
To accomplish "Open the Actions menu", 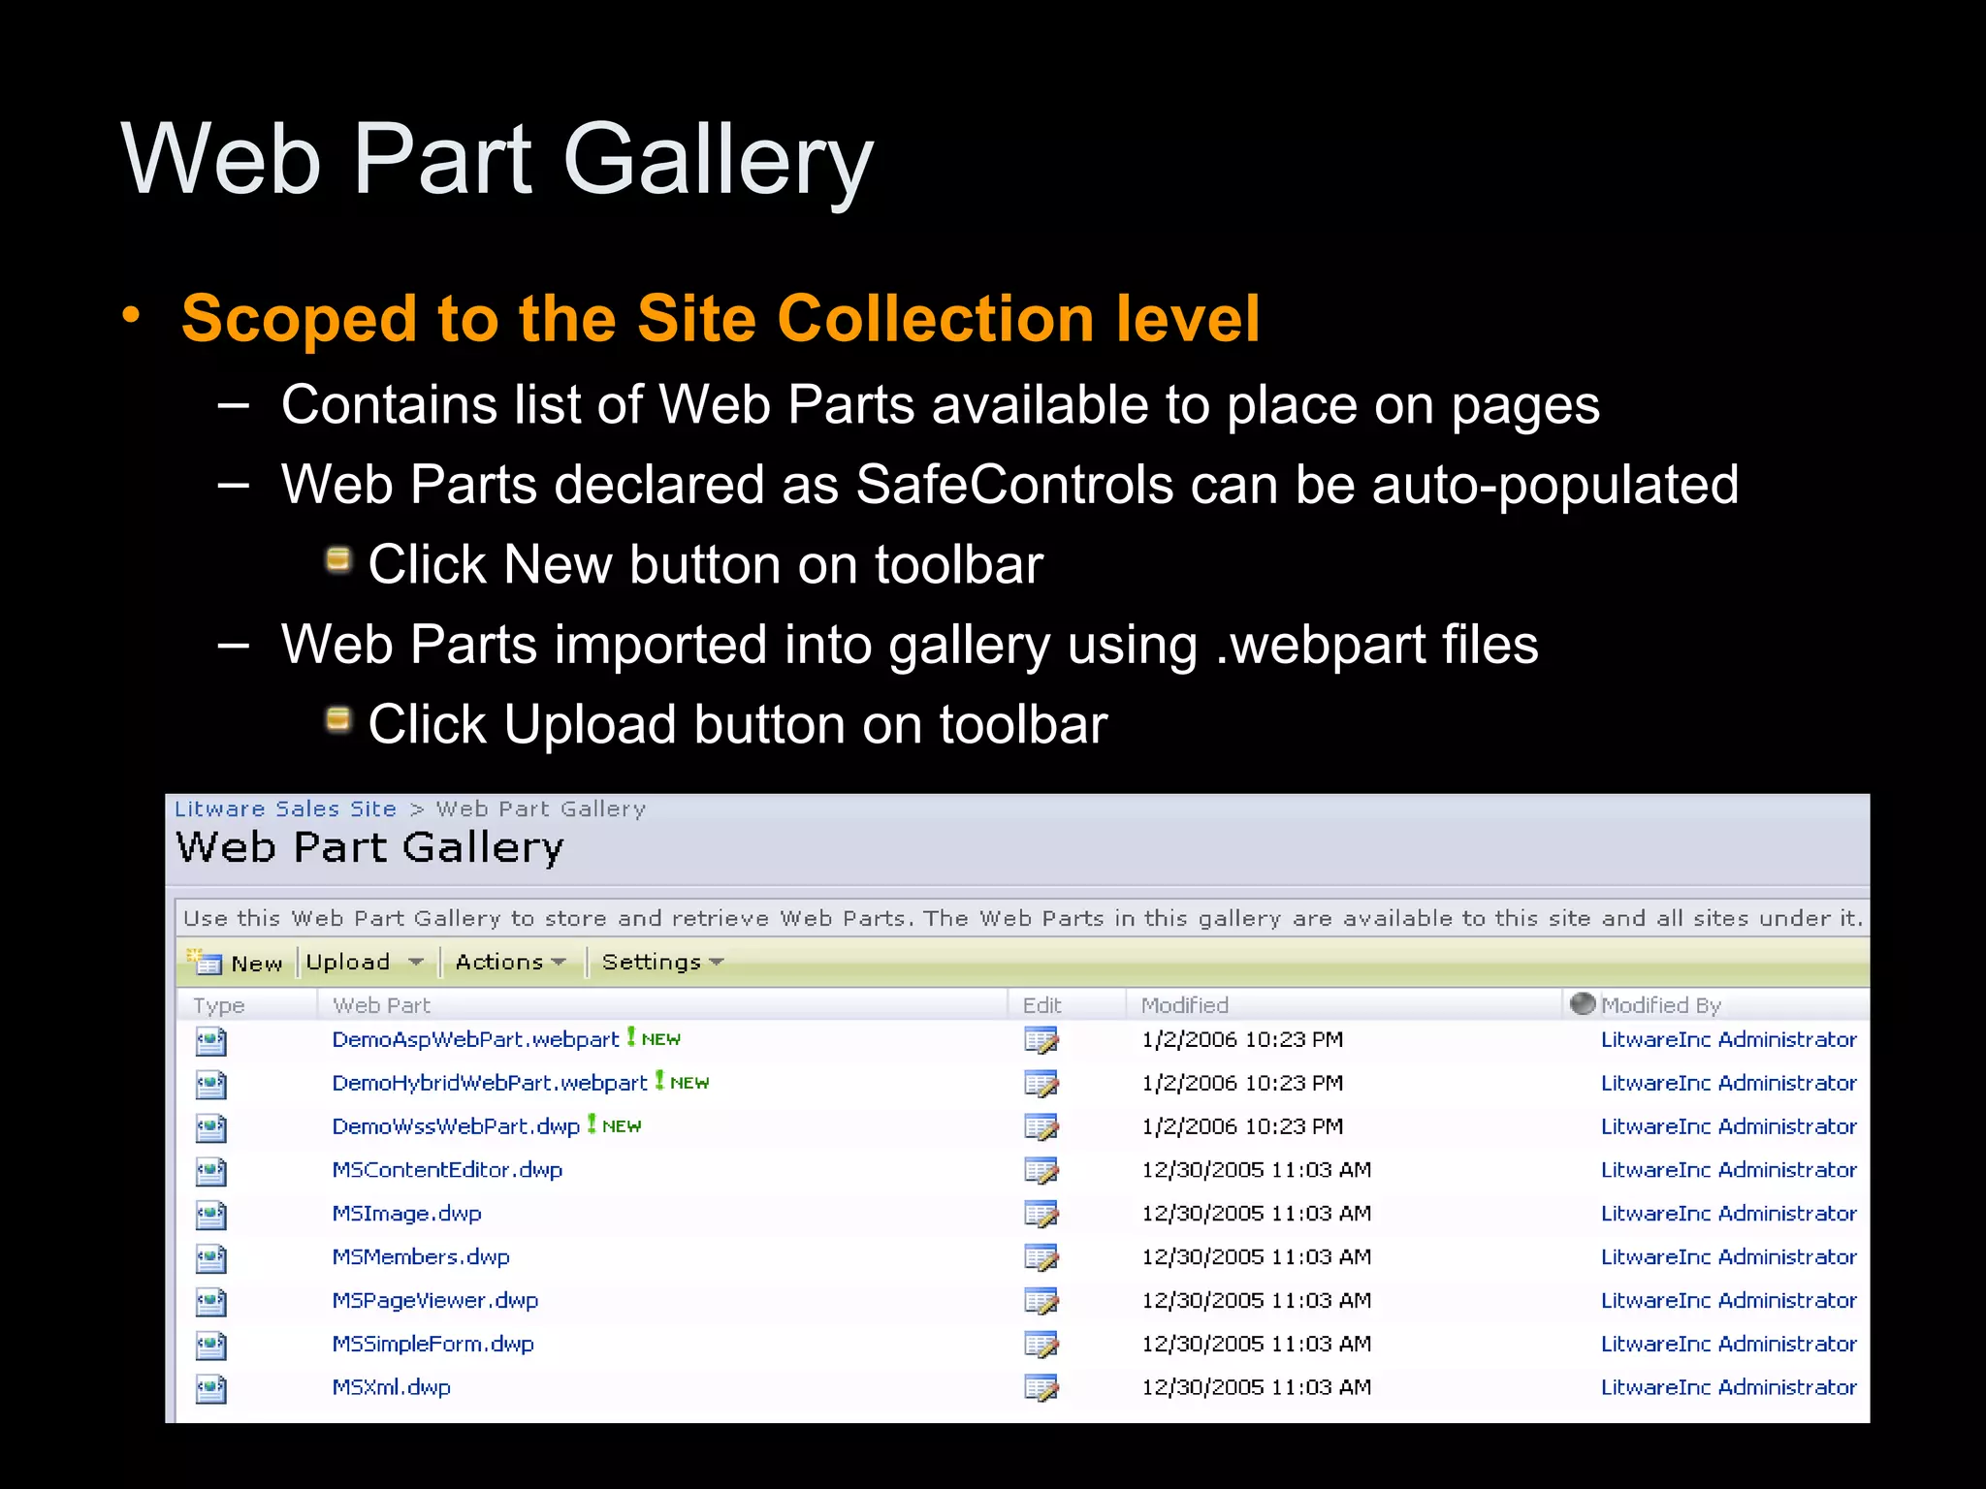I will 510,962.
